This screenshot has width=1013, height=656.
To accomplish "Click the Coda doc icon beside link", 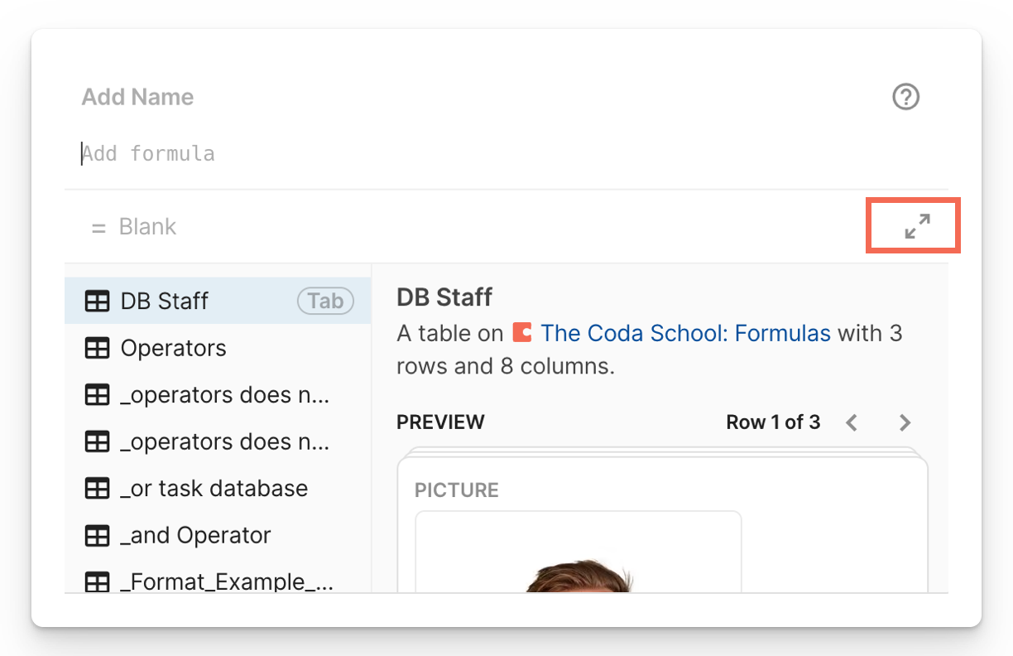I will point(521,333).
